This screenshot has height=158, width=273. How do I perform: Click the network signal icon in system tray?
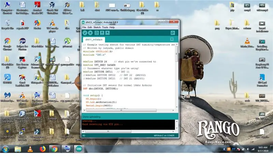(253, 149)
